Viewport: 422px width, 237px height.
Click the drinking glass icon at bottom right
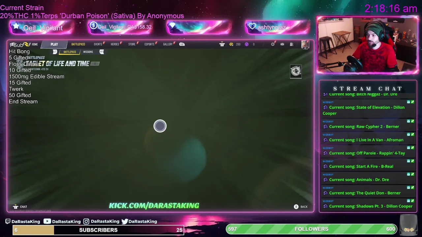click(408, 225)
